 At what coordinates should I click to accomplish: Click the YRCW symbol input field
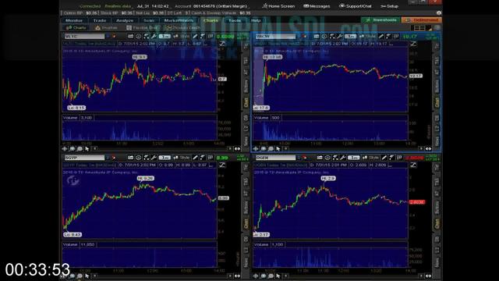(276, 37)
